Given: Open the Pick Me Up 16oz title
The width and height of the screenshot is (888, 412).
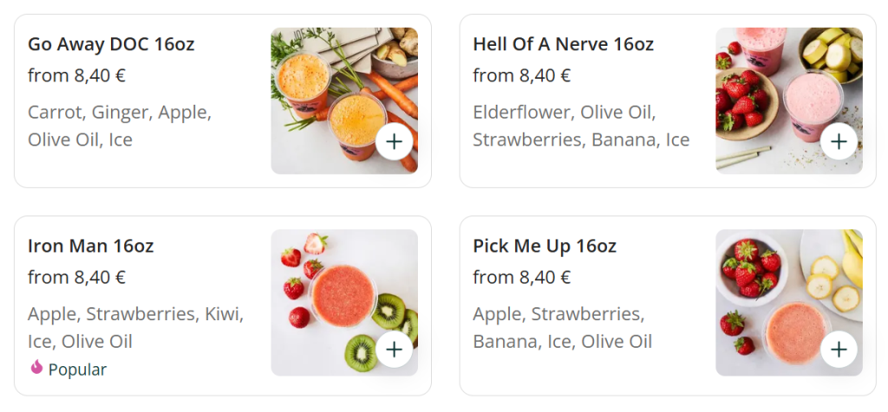Looking at the screenshot, I should coord(545,246).
